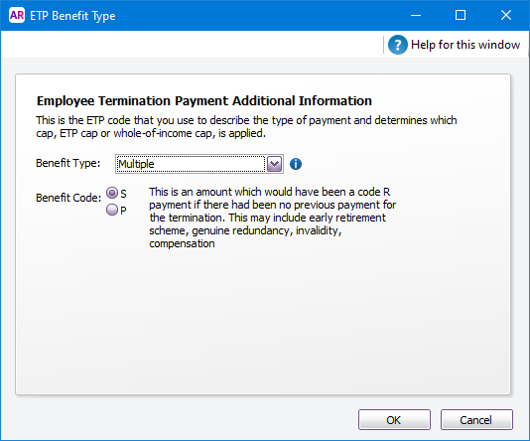
Task: Click the blue info icon beside Benefit Type
Action: [x=296, y=164]
